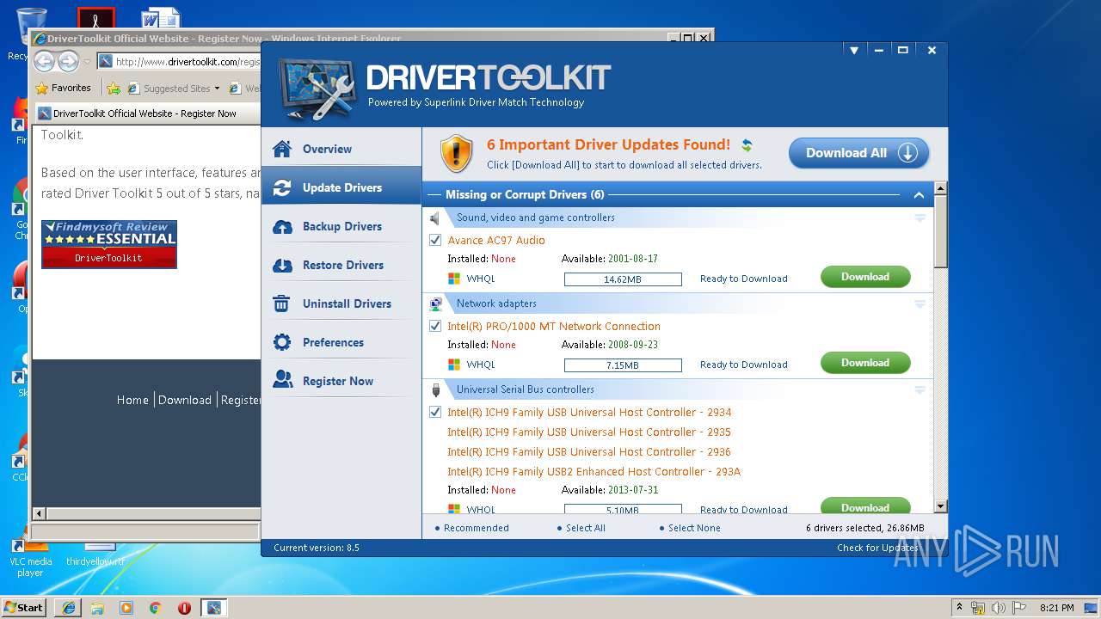Select Update Drivers in sidebar
Image resolution: width=1101 pixels, height=619 pixels.
click(x=341, y=187)
